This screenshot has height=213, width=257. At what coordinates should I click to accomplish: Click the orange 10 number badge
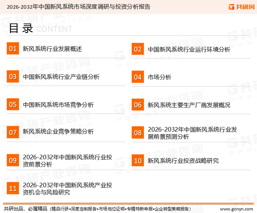pos(138,160)
